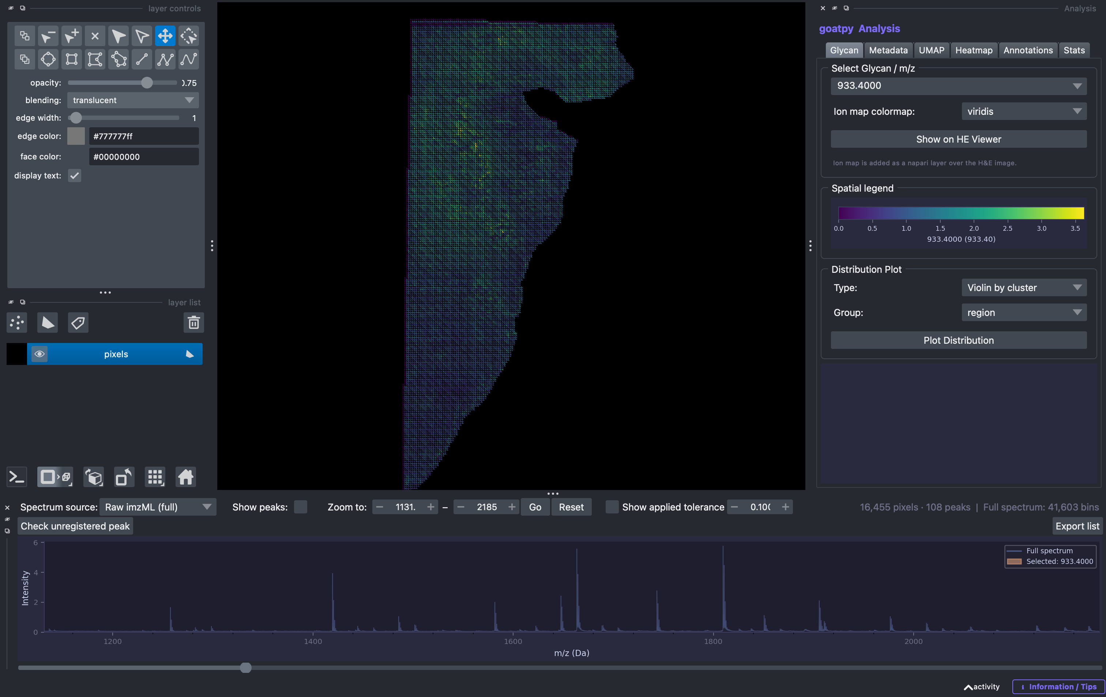Viewport: 1106px width, 697px height.
Task: Delete the selected layer with trash icon
Action: click(x=193, y=323)
